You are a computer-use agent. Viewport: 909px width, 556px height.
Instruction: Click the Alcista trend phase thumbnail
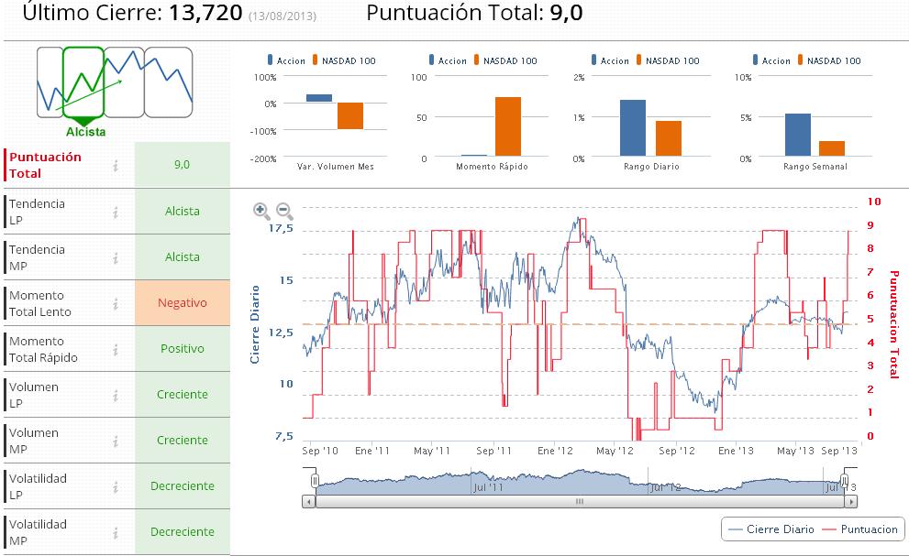pyautogui.click(x=83, y=82)
